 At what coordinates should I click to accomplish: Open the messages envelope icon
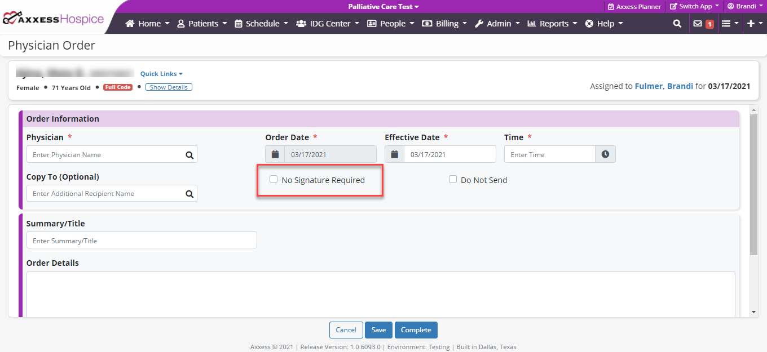tap(698, 24)
